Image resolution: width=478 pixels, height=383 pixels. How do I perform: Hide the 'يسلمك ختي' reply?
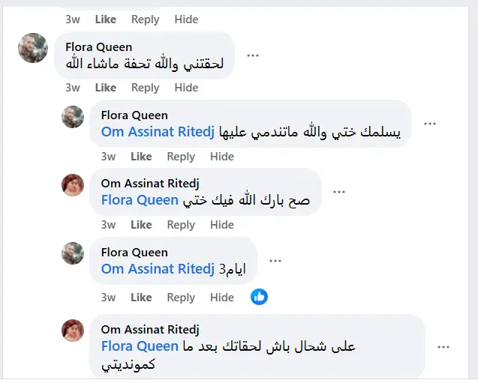222,157
